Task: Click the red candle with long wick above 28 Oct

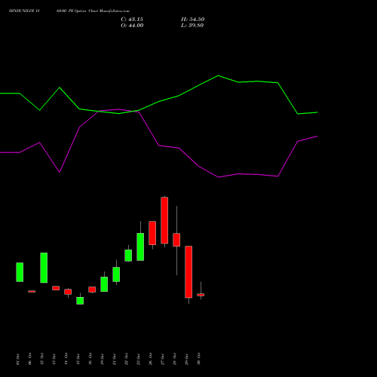Action: point(176,240)
